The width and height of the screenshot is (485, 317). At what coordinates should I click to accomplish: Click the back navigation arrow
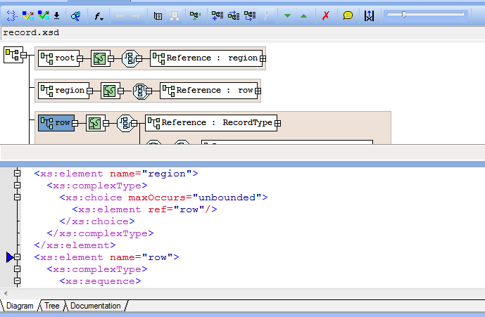point(120,15)
